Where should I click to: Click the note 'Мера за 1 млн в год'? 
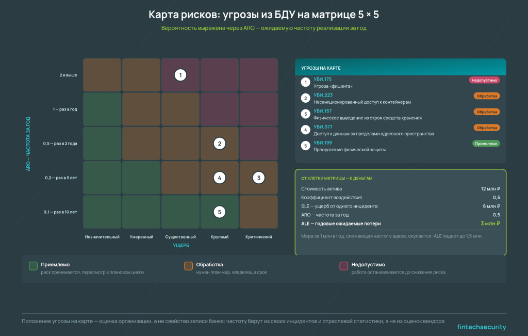(x=392, y=236)
